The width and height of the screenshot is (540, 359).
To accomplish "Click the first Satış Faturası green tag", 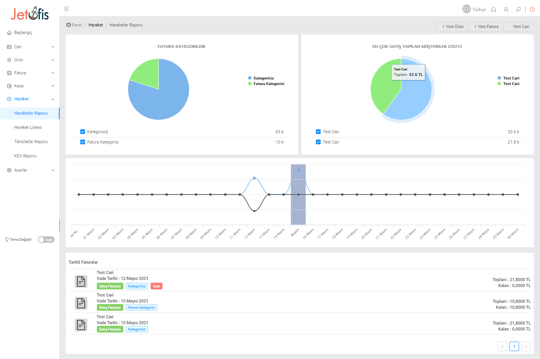I will coord(110,286).
